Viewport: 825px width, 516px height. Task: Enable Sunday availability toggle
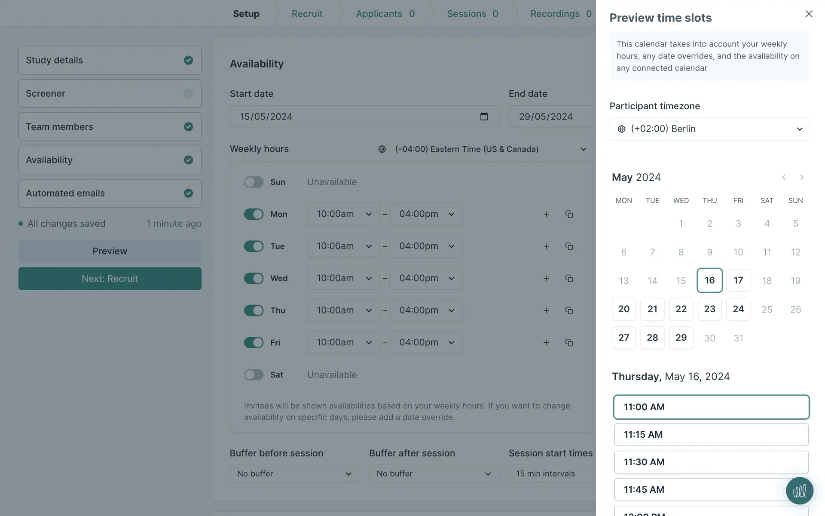(254, 182)
